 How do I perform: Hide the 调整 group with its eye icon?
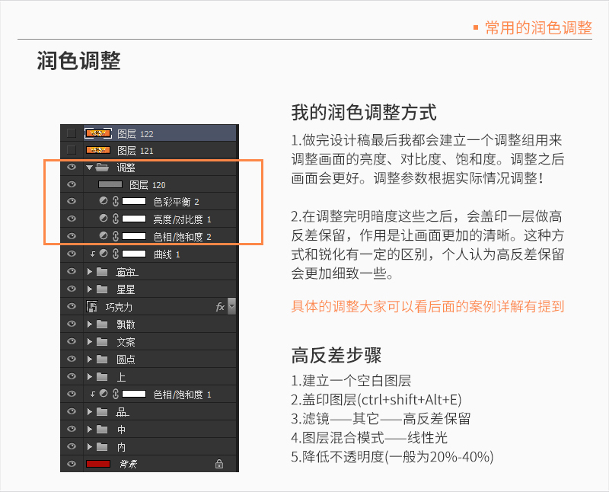(x=72, y=167)
